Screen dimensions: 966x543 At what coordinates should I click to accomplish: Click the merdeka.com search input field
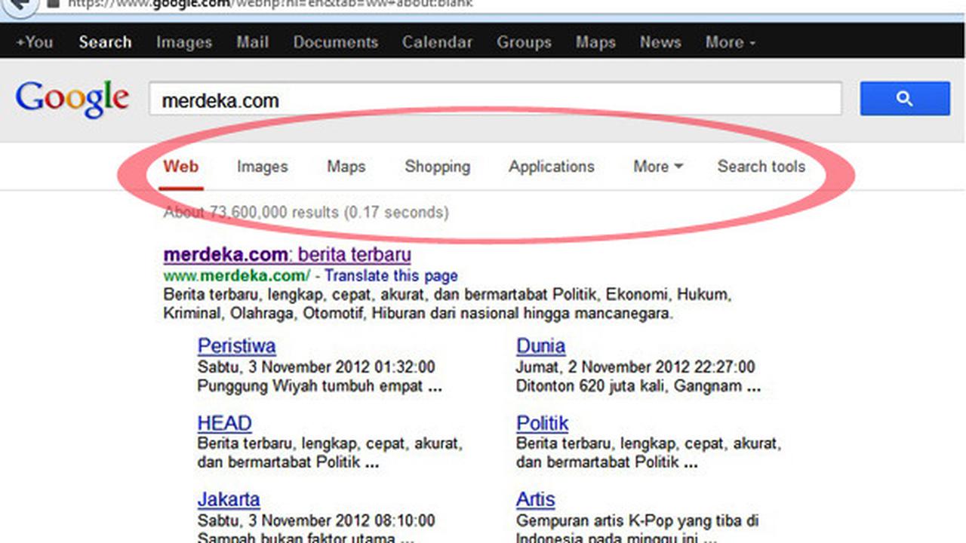pos(495,100)
